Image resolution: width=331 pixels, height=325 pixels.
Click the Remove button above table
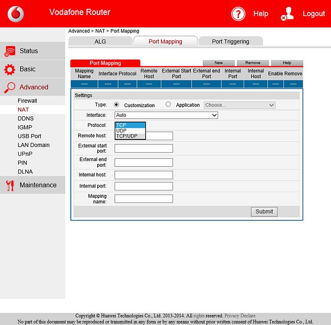coord(253,63)
